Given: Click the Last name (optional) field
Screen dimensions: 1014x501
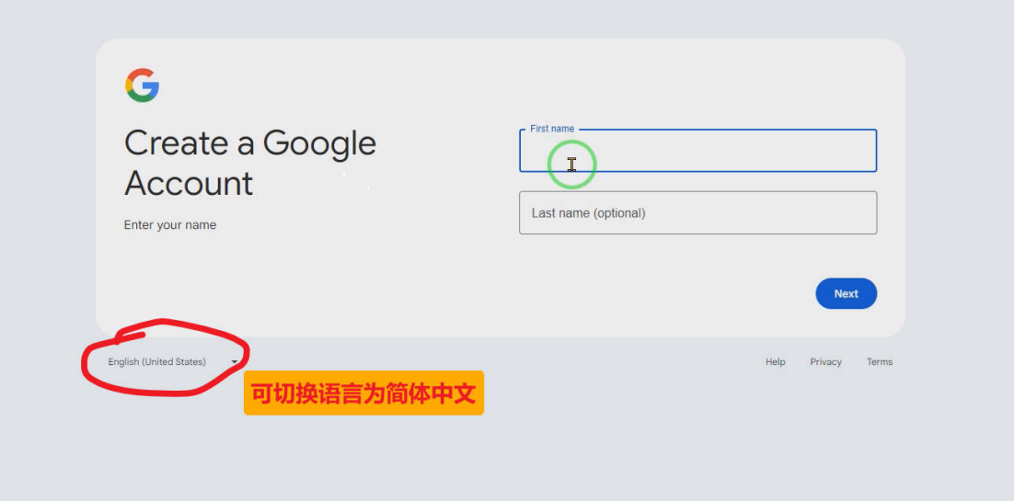Looking at the screenshot, I should click(x=697, y=212).
